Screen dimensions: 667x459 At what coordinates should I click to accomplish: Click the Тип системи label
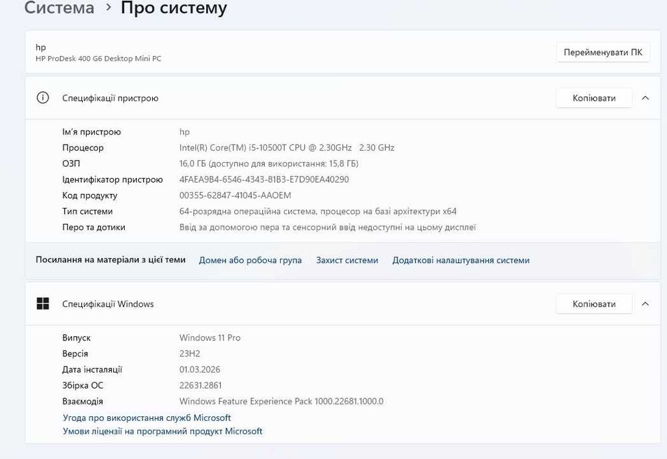87,211
